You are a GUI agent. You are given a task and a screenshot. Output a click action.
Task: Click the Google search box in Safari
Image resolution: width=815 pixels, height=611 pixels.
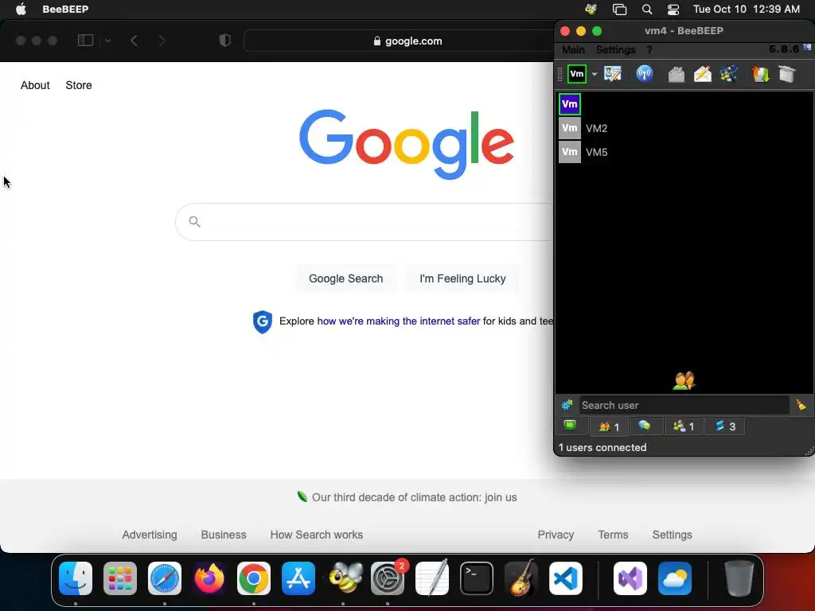pos(365,222)
